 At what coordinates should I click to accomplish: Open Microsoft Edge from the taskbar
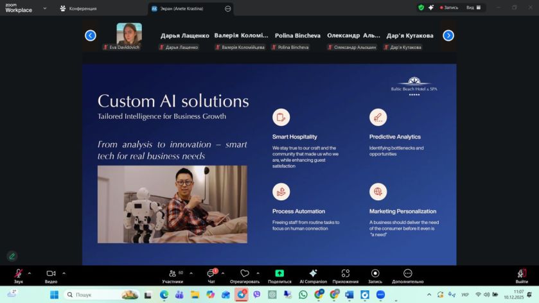164,295
